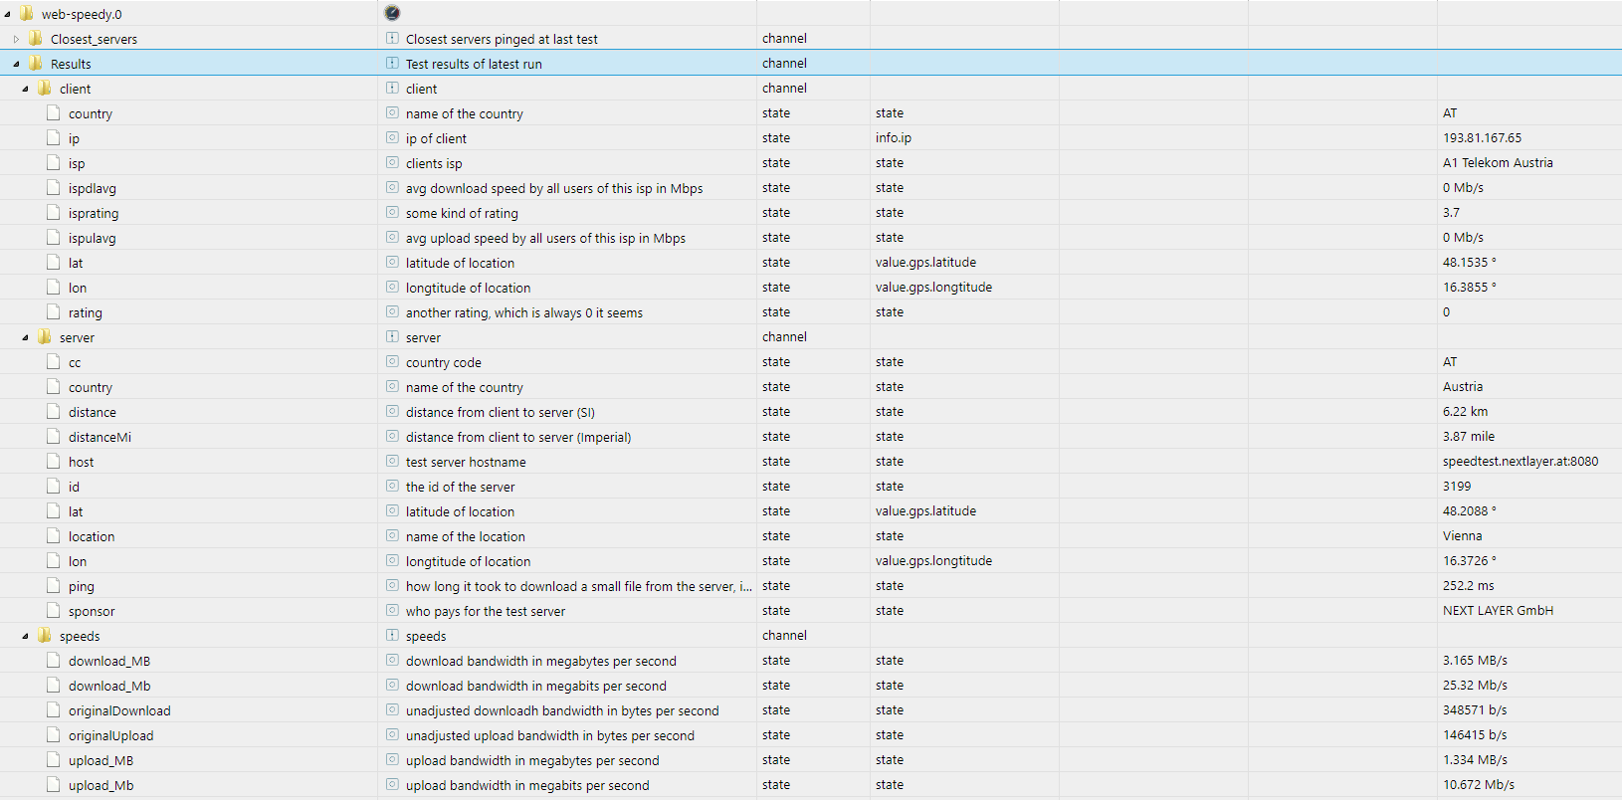Click state icon before 'ip of client'
Viewport: 1622px width, 800px height.
click(x=392, y=137)
